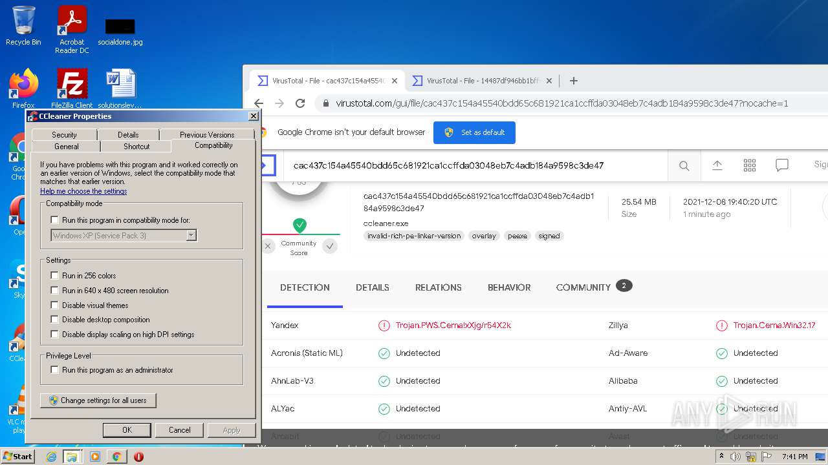Viewport: 828px width, 465px height.
Task: Click the invalid-rich-pe-linker-version tag
Action: 414,236
